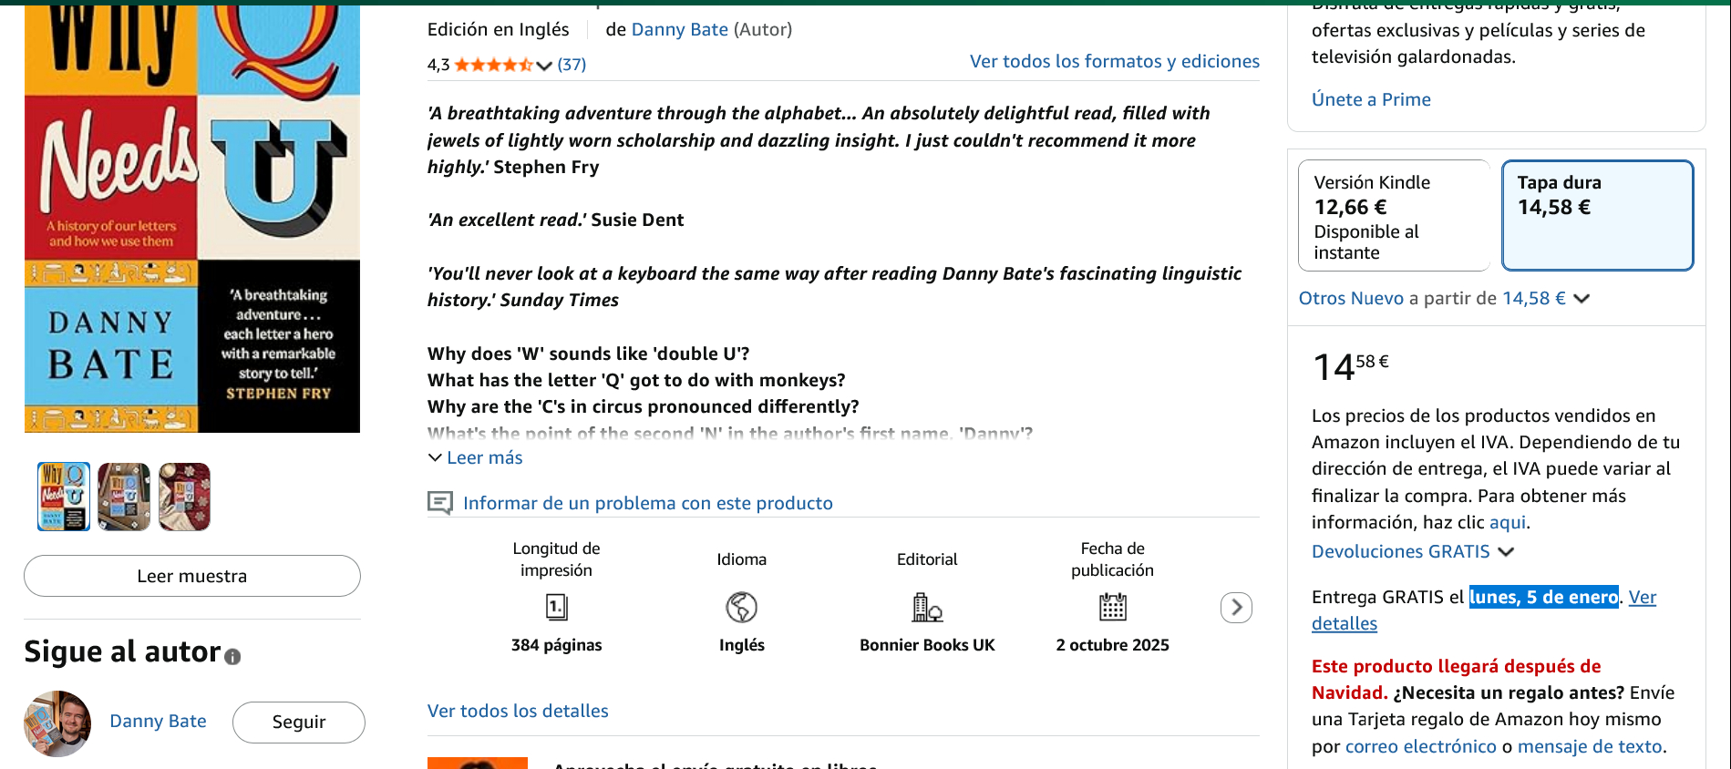This screenshot has width=1731, height=769.
Task: Follow the author with Seguir button
Action: (x=298, y=722)
